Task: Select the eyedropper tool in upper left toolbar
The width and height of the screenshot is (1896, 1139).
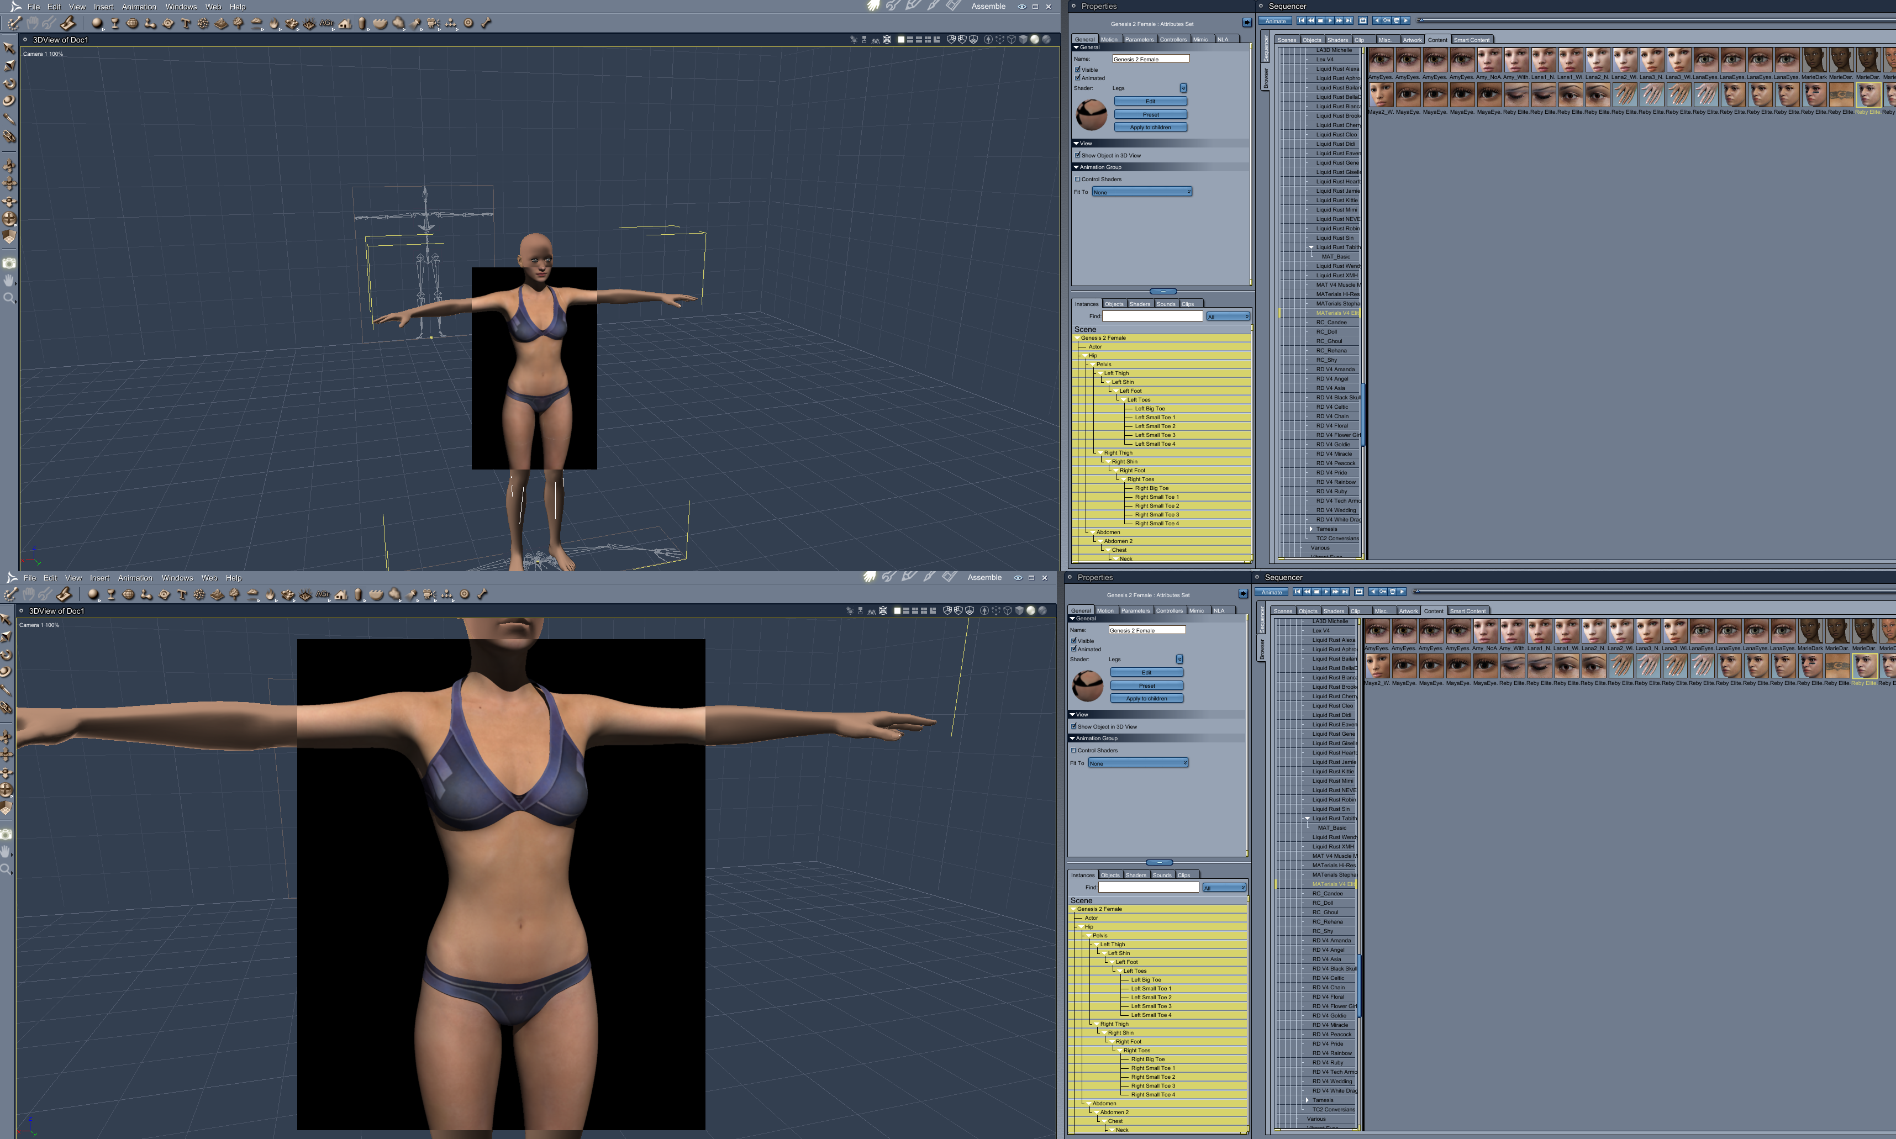Action: click(9, 118)
